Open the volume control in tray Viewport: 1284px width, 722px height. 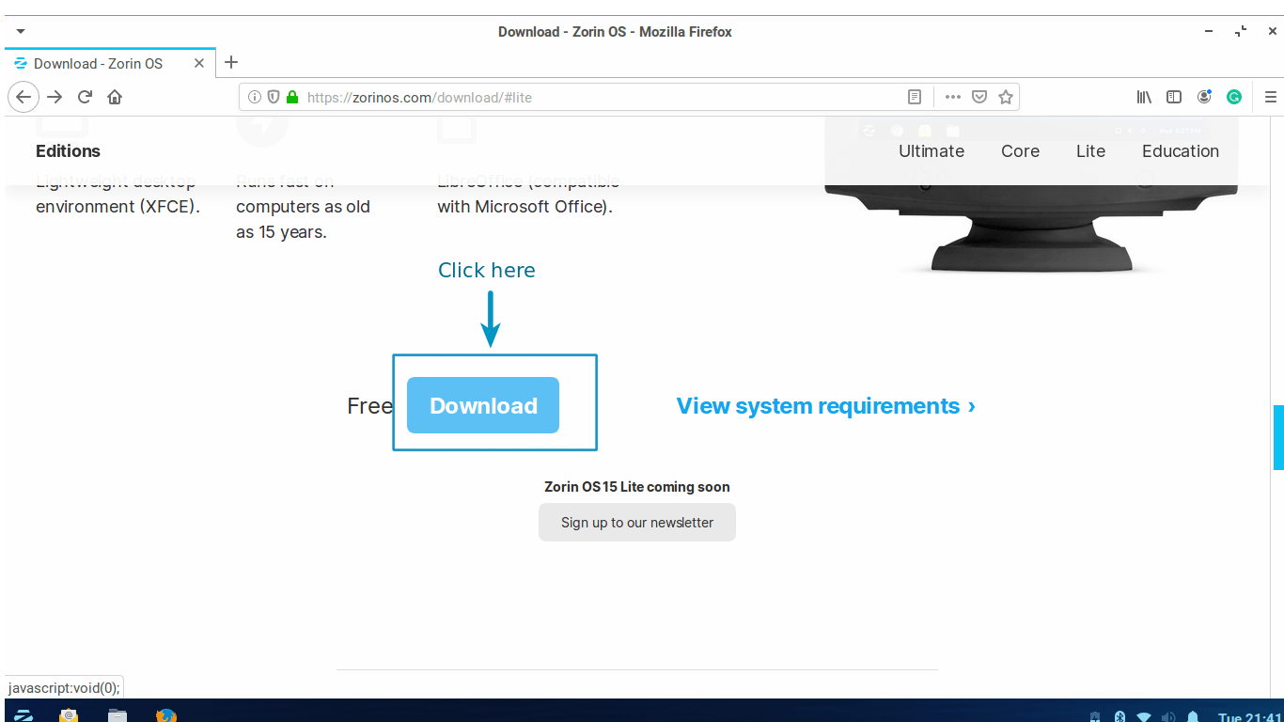1168,716
